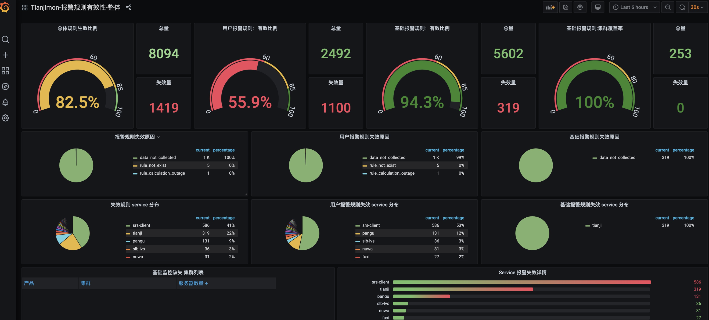The width and height of the screenshot is (709, 320).
Task: Click the green swatch beside data_not_collected
Action: click(135, 157)
